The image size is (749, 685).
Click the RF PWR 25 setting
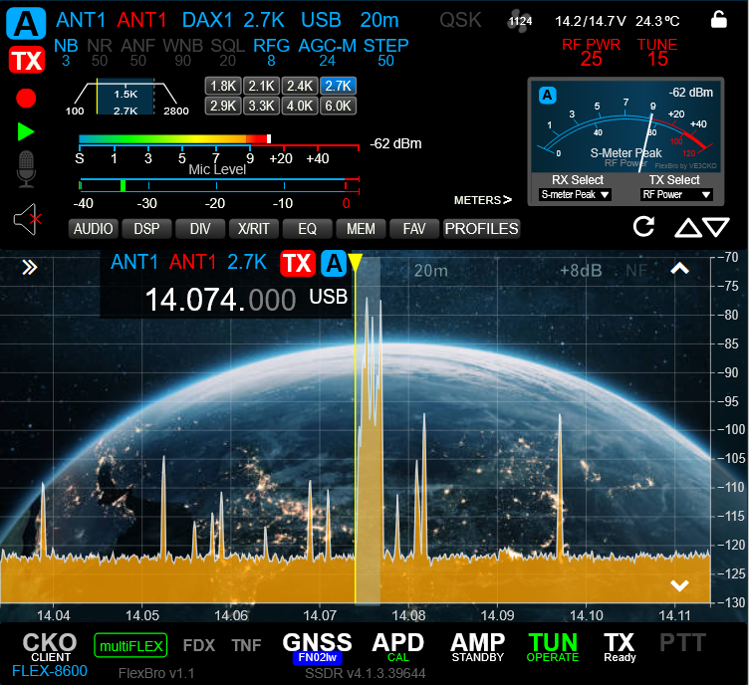coord(591,52)
